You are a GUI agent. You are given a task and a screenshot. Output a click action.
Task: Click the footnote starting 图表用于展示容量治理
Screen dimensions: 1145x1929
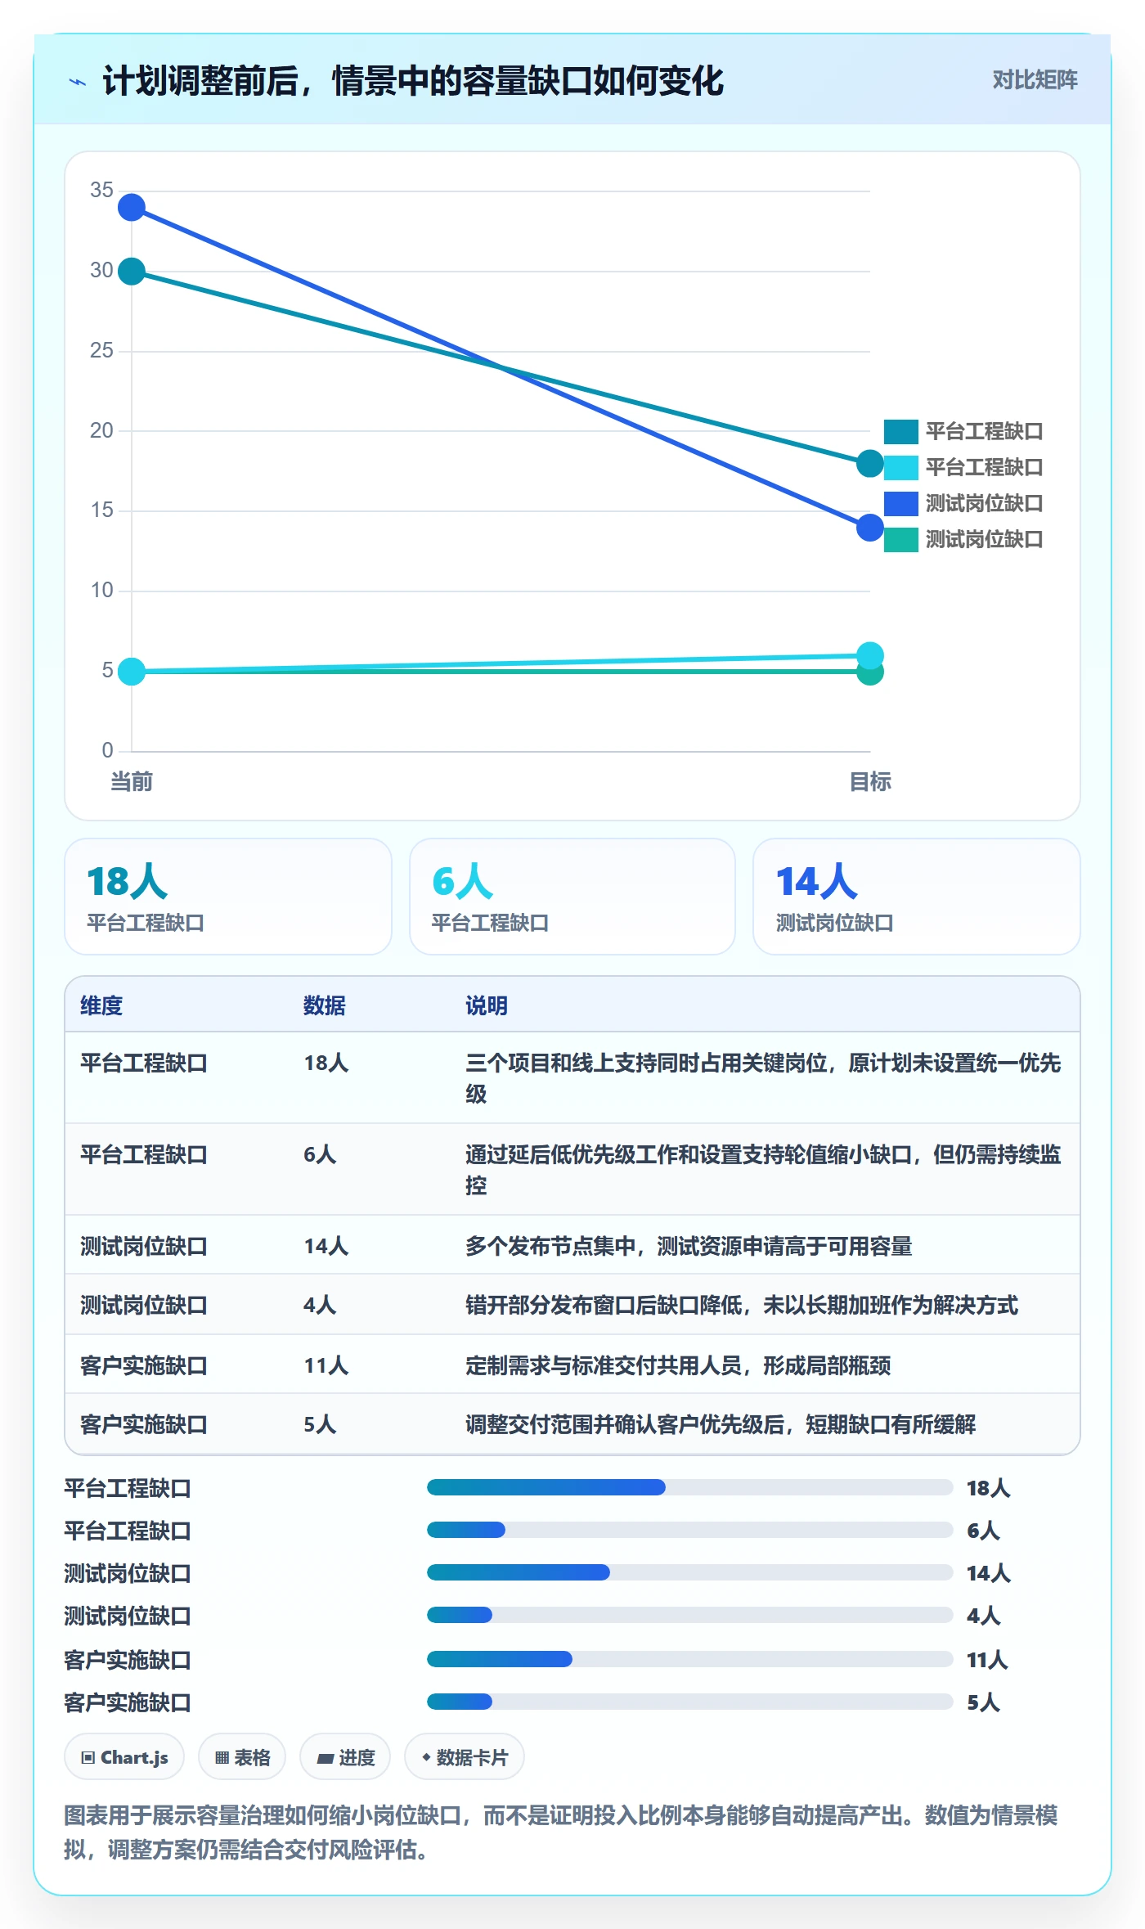point(561,1832)
